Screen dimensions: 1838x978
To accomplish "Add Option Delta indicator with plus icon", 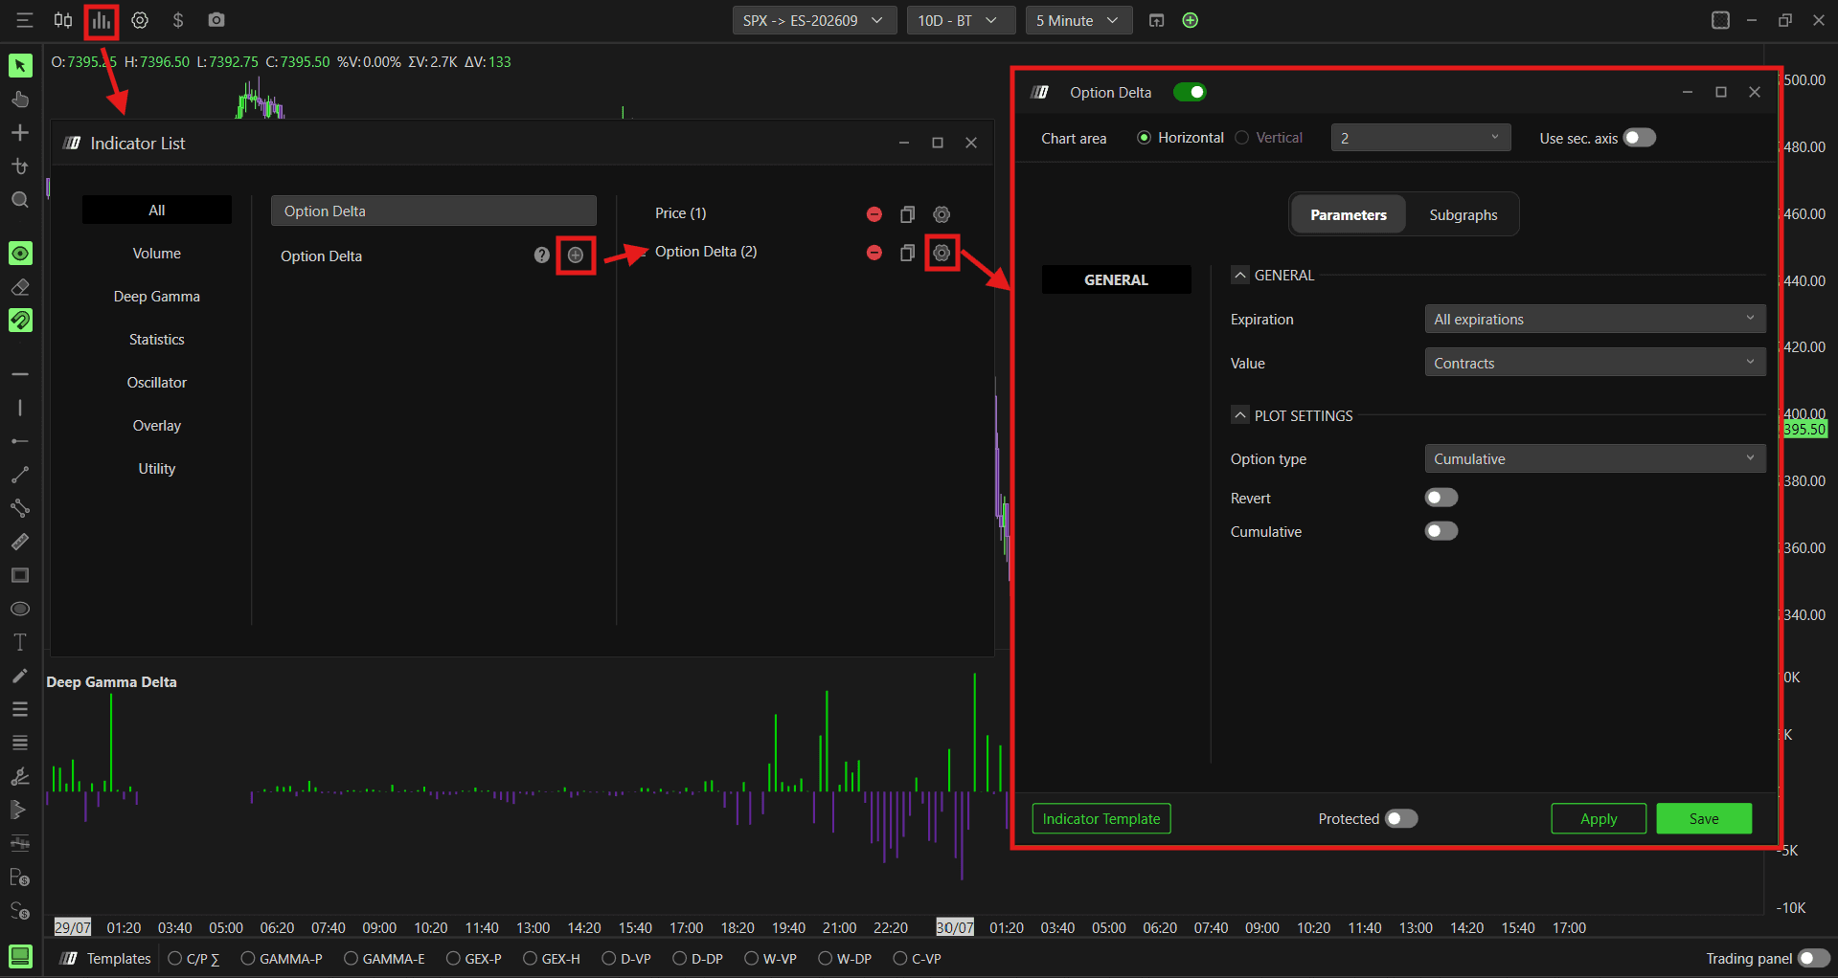I will [x=576, y=255].
